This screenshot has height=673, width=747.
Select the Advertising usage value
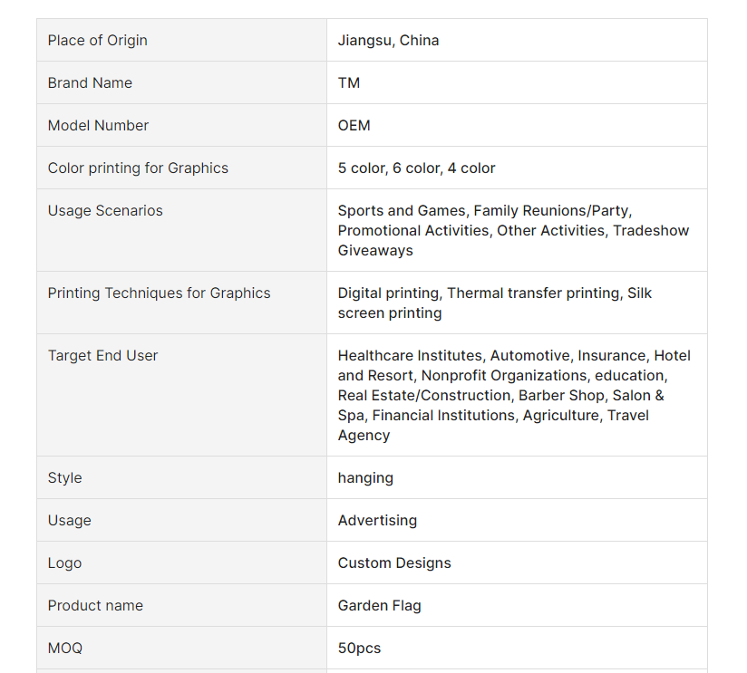point(377,521)
